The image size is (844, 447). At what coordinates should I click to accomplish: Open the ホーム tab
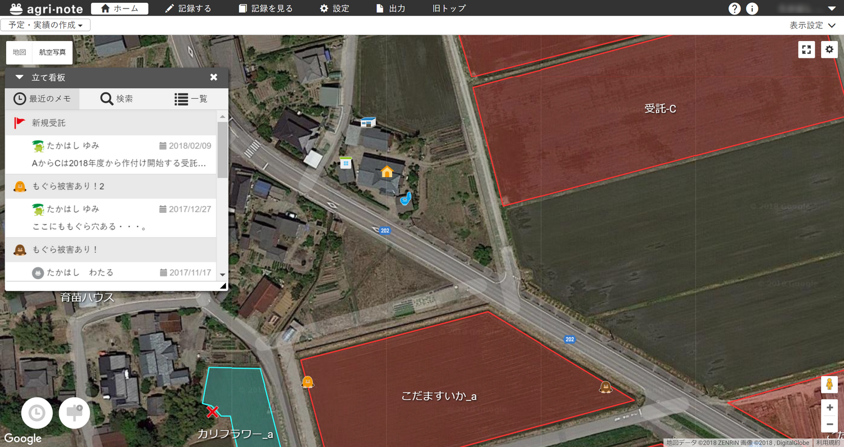click(119, 8)
